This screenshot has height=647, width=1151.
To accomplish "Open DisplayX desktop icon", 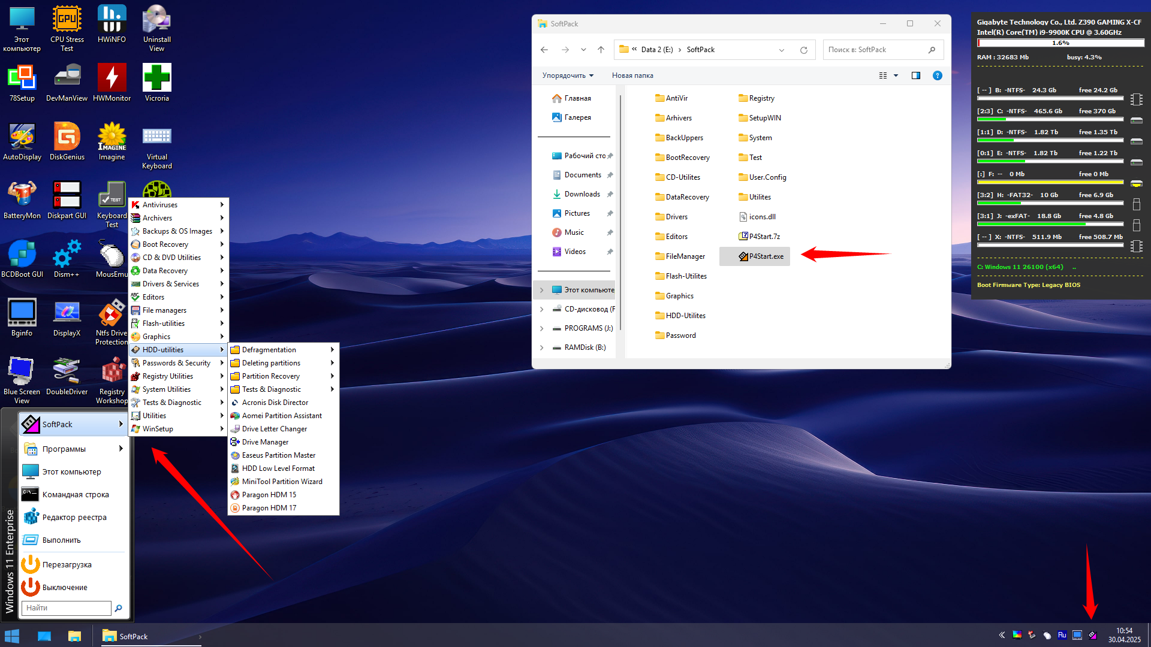I will (67, 318).
